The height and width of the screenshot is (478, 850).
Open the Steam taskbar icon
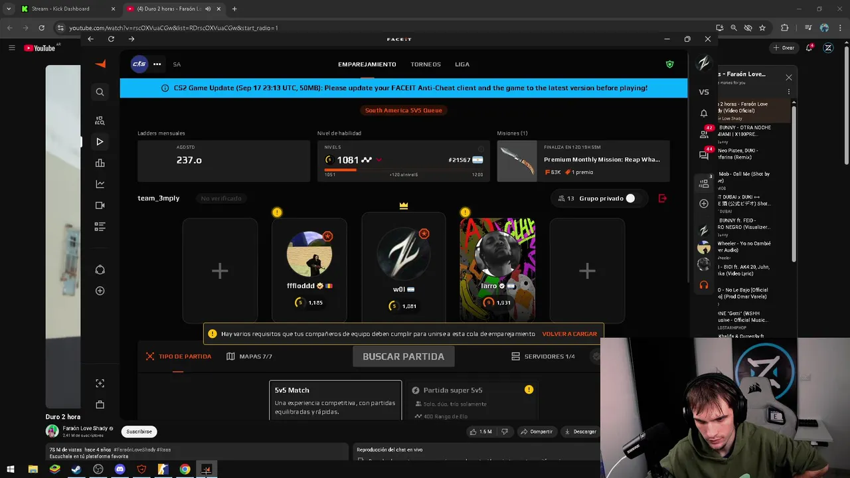[x=76, y=469]
